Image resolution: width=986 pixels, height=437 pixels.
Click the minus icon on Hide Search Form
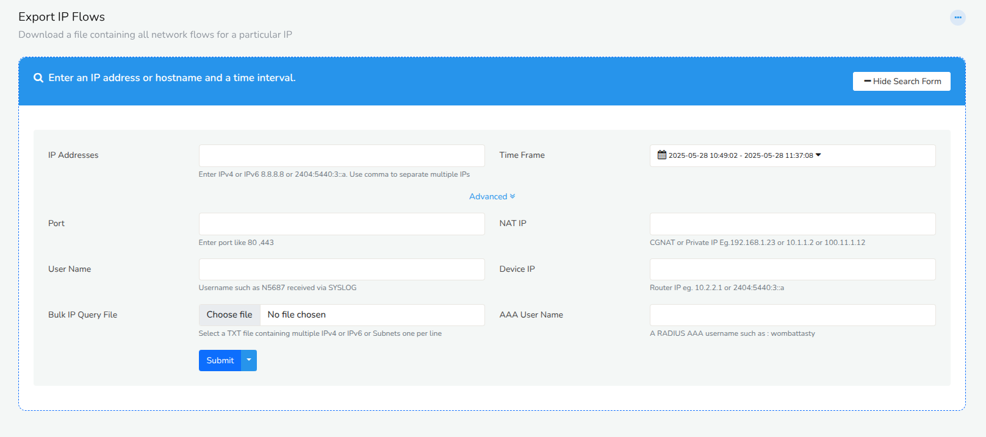(x=867, y=81)
